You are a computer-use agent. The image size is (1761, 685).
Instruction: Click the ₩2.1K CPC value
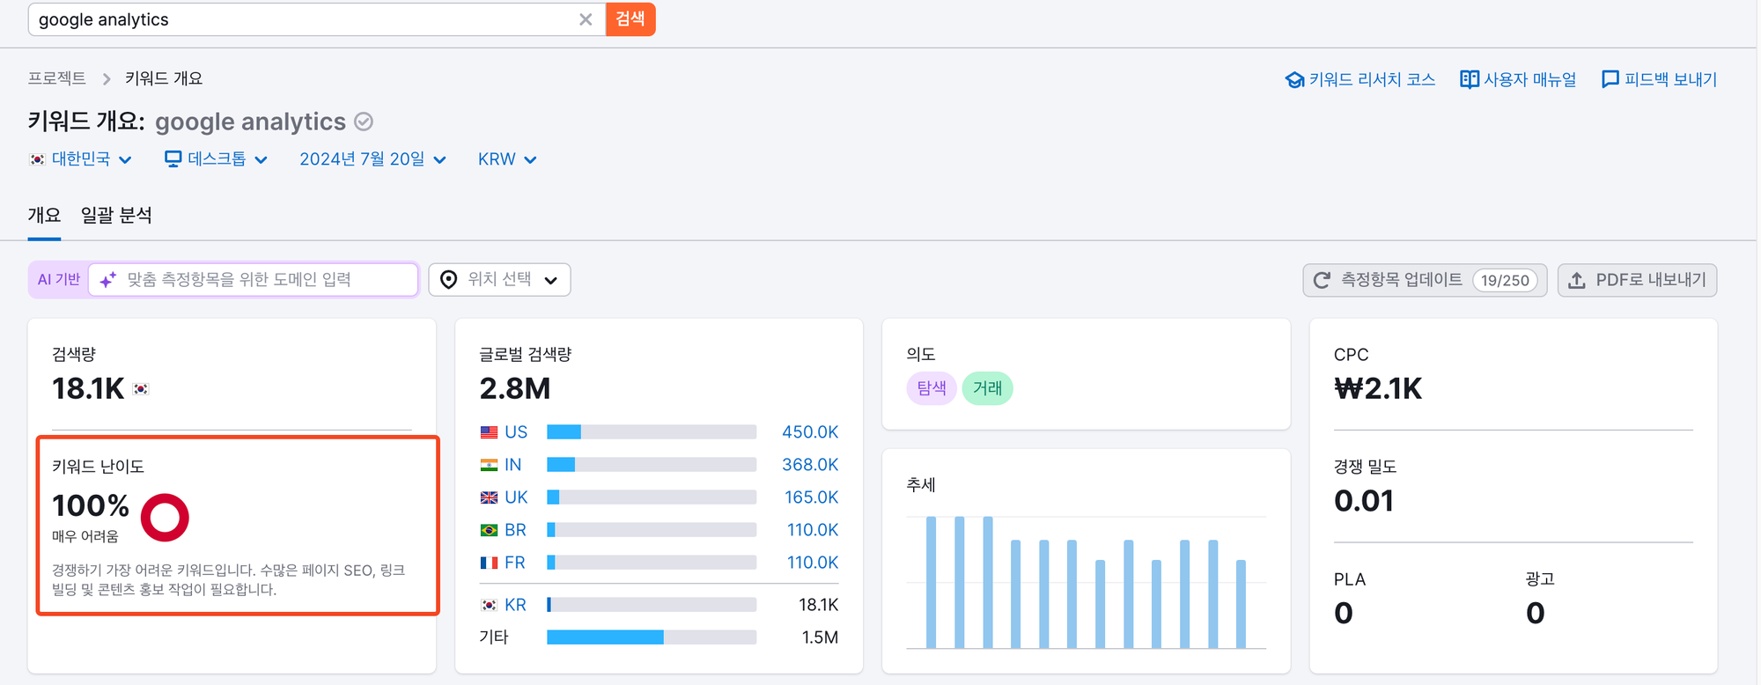coord(1378,388)
